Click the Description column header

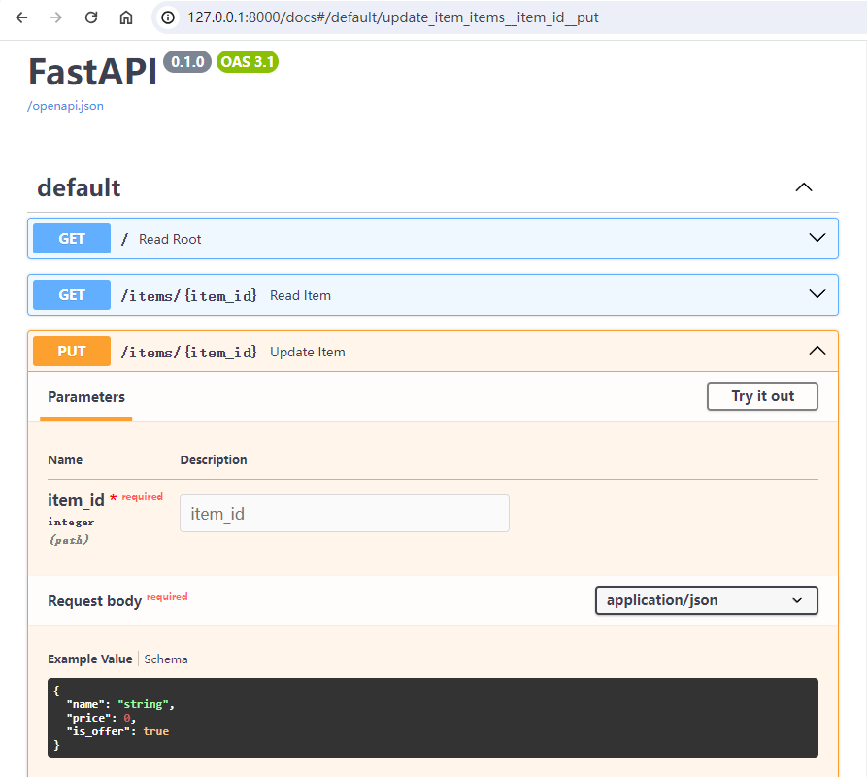[x=214, y=459]
